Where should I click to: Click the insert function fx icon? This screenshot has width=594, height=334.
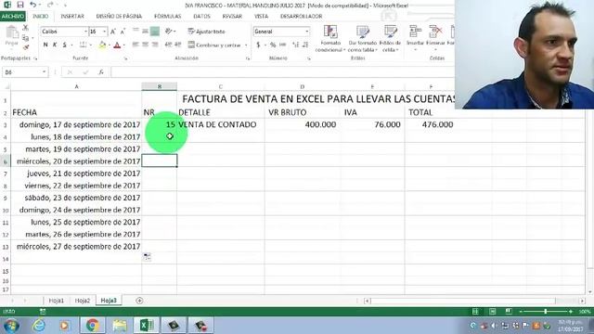[101, 72]
